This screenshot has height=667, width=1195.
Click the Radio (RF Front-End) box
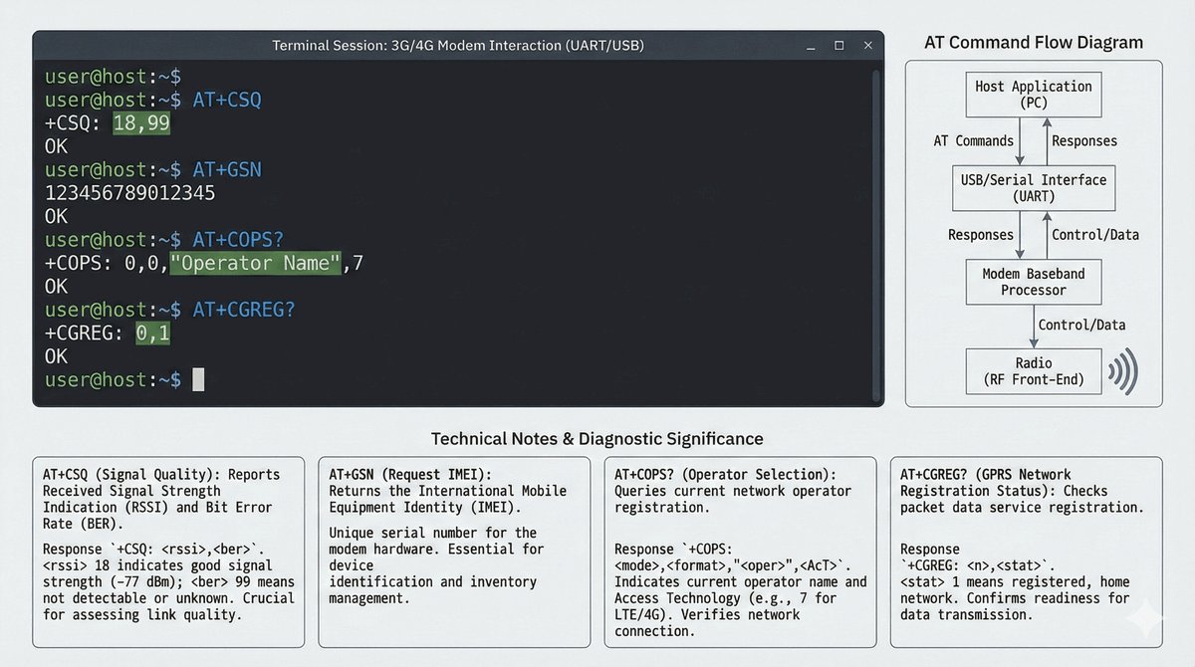(1033, 370)
